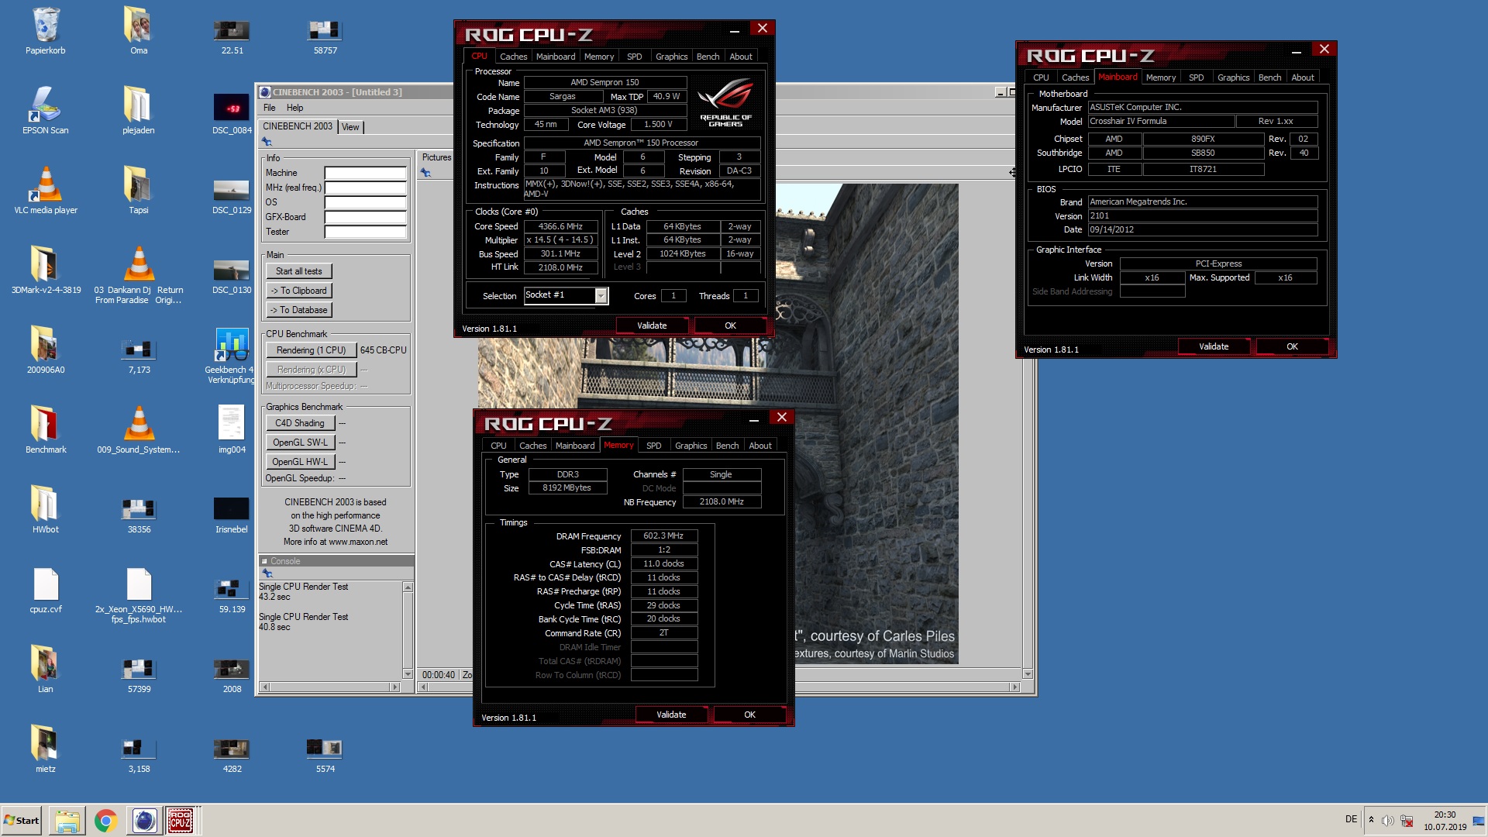The image size is (1488, 837).
Task: Click the console vertical scrollbar down arrow
Action: click(x=408, y=674)
